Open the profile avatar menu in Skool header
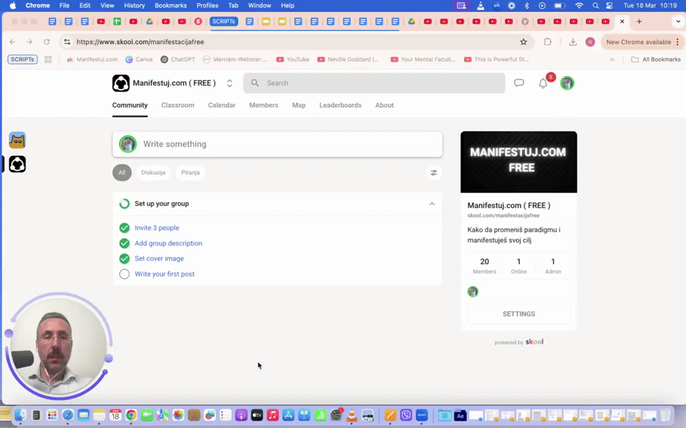The height and width of the screenshot is (428, 686). click(567, 83)
